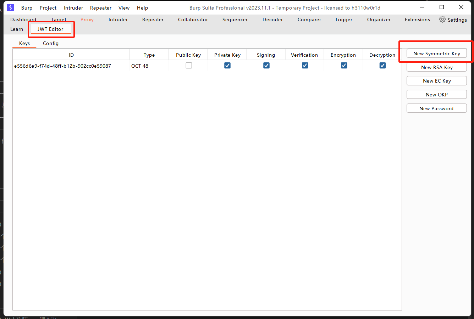Screen dimensions: 474x319
Task: Switch to the Intruder tool tab
Action: point(118,19)
